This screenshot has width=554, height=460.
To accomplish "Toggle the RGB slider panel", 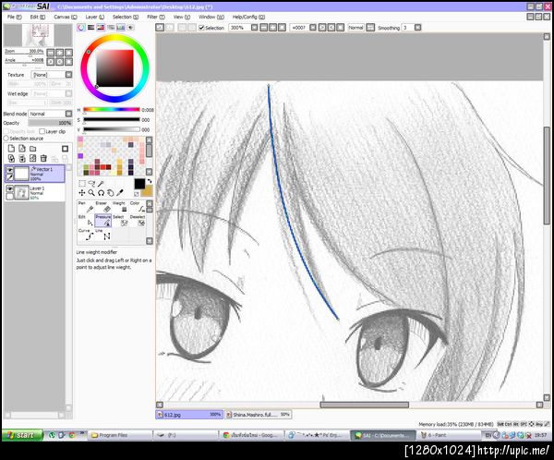I will click(91, 27).
